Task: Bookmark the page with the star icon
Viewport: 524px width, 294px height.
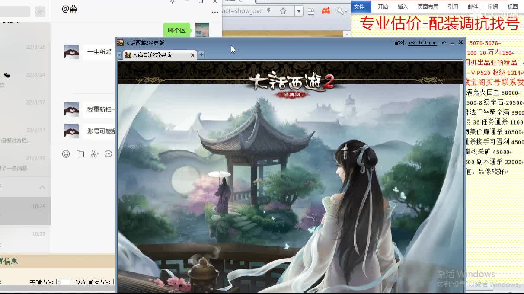Action: (283, 11)
